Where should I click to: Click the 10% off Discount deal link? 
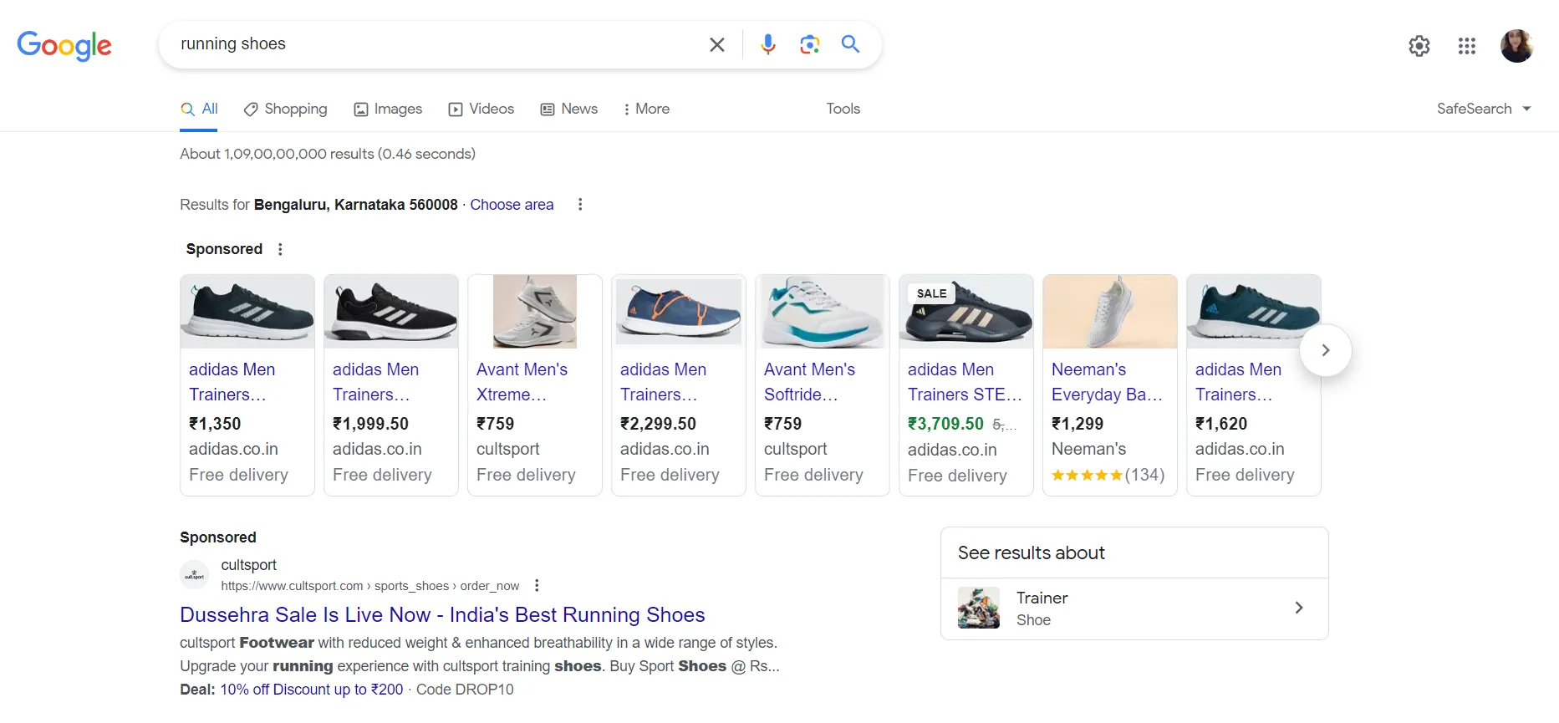click(x=312, y=690)
